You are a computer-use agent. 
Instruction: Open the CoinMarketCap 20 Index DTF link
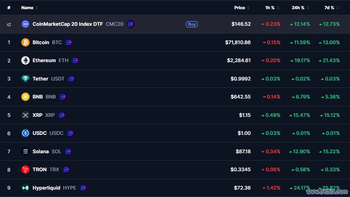point(68,24)
